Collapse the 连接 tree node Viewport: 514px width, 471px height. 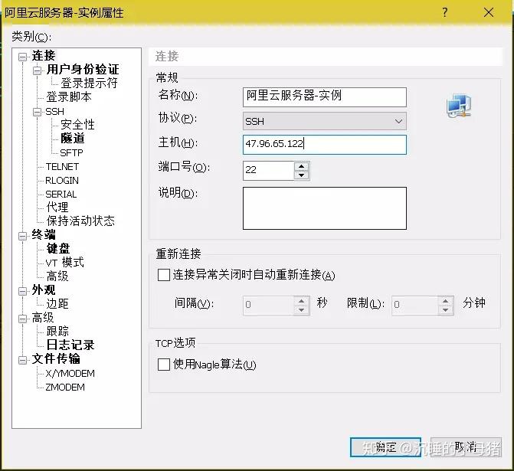point(23,57)
